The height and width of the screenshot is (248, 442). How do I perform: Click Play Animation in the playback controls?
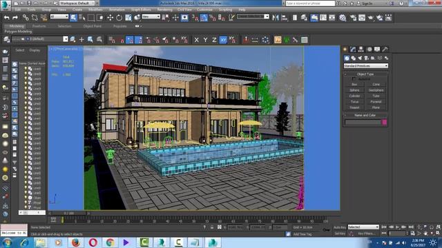click(x=398, y=227)
